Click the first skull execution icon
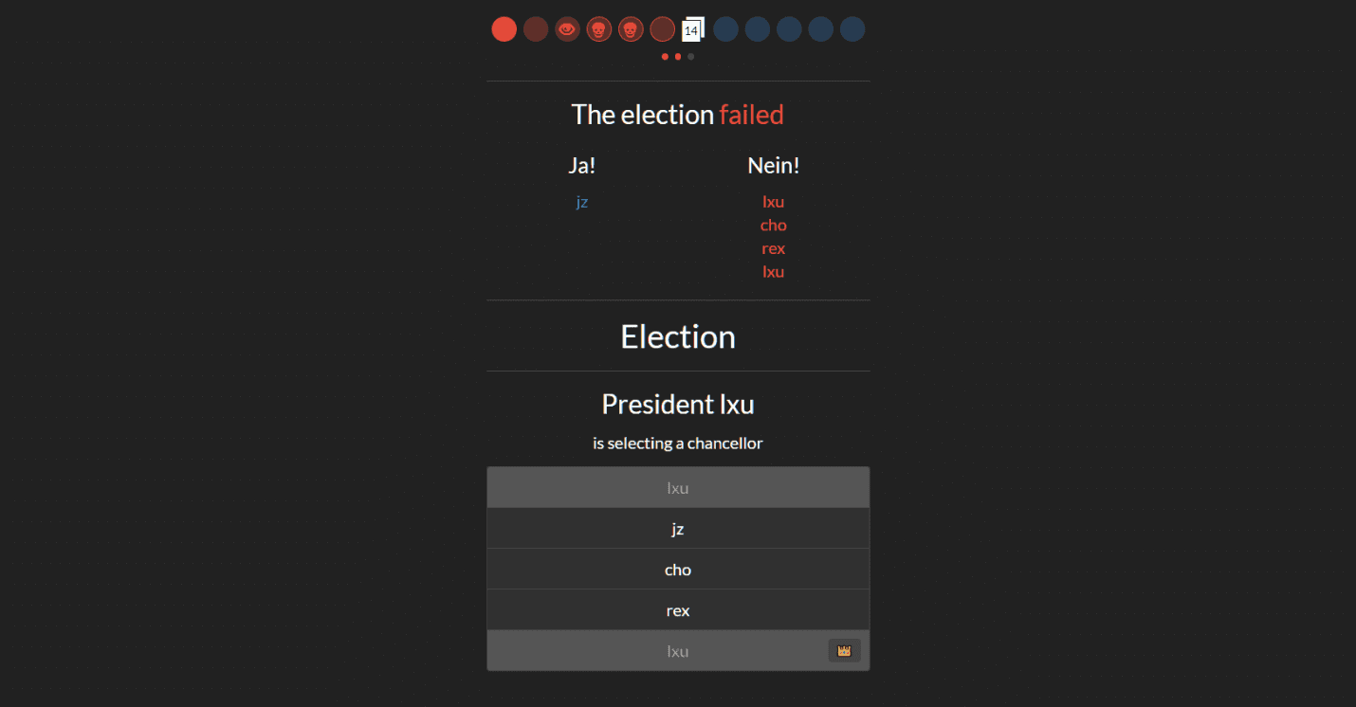This screenshot has width=1356, height=707. click(x=599, y=29)
